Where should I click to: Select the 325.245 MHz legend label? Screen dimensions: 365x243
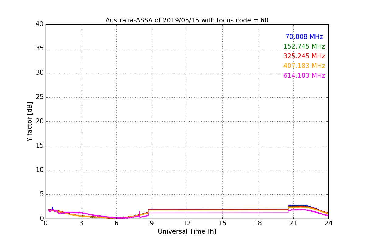(x=304, y=56)
